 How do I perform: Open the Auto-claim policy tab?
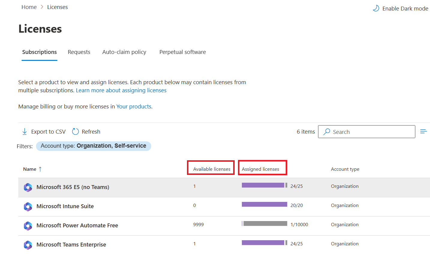click(124, 52)
